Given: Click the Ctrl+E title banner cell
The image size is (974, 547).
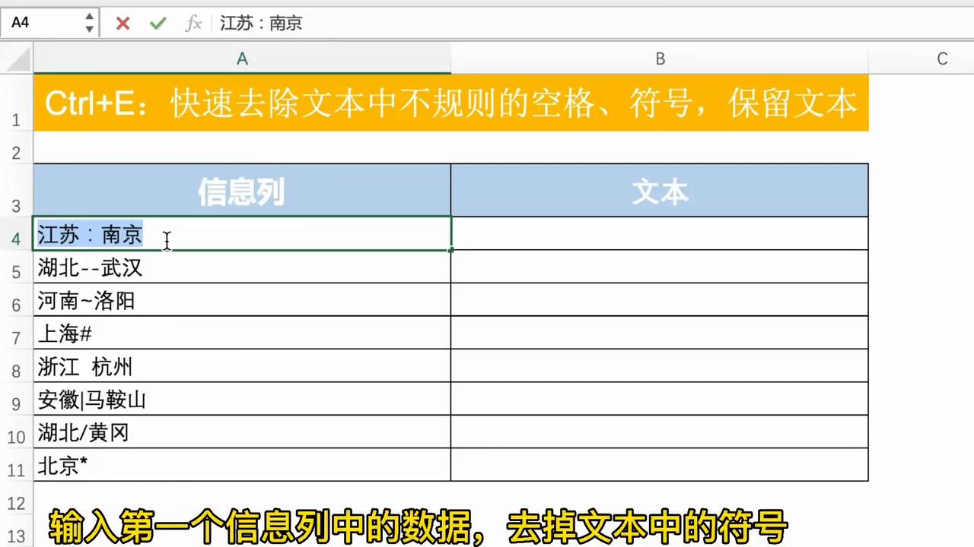Looking at the screenshot, I should click(x=450, y=104).
